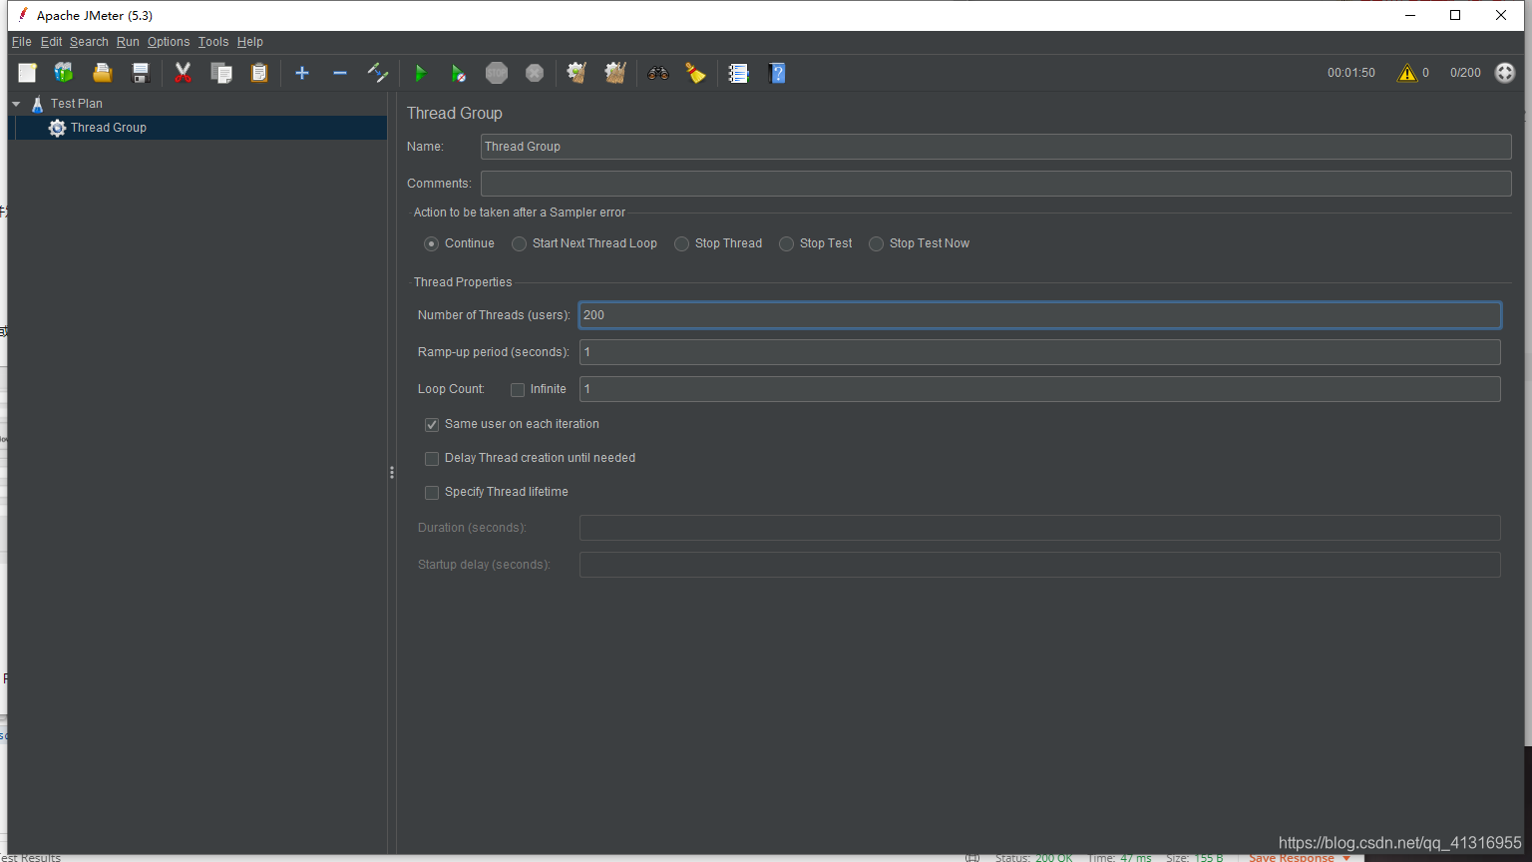
Task: Open the Search menu
Action: click(89, 42)
